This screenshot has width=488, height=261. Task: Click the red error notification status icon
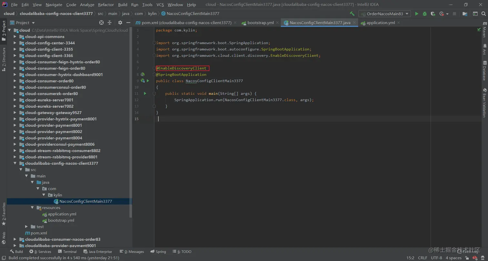tap(475, 258)
